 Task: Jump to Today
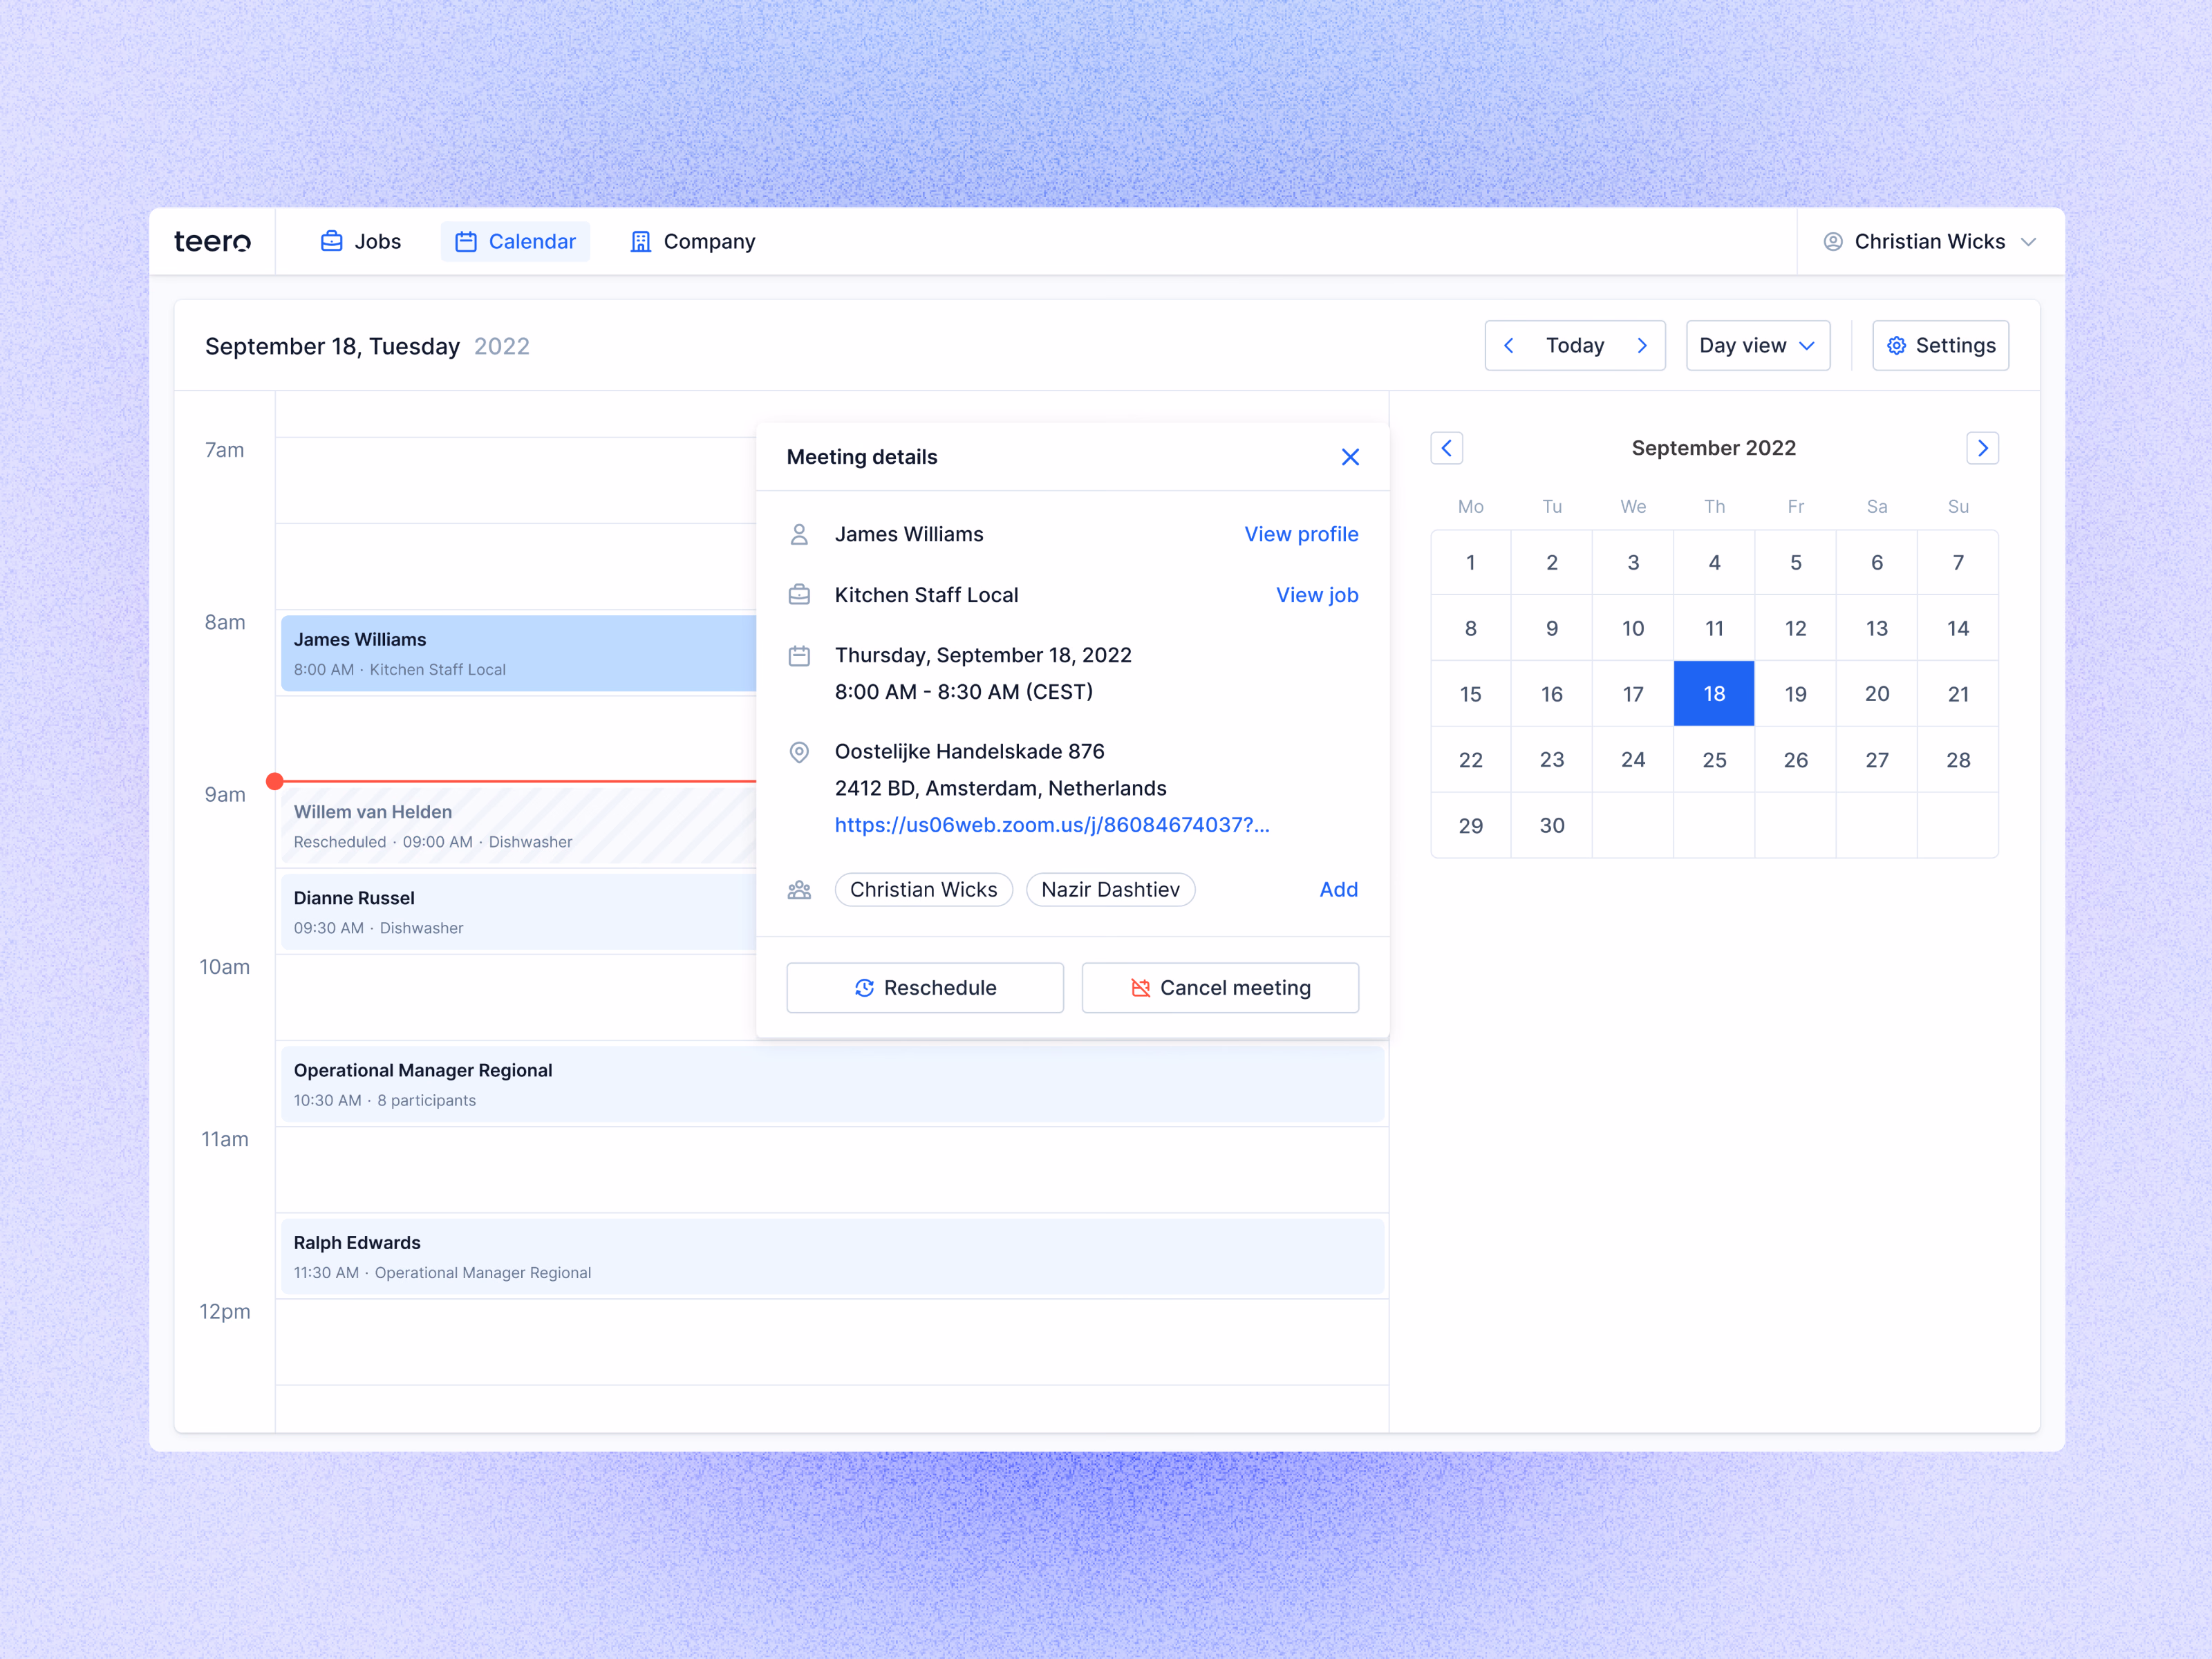pos(1574,345)
